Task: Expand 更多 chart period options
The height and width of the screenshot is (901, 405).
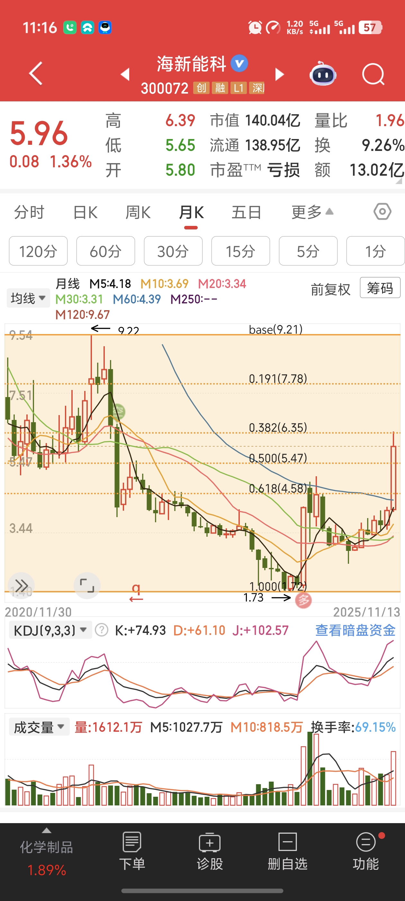Action: (312, 212)
